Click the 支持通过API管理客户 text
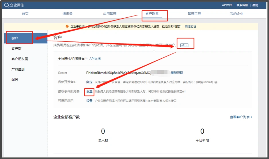The width and height of the screenshot is (269, 159). tap(73, 59)
